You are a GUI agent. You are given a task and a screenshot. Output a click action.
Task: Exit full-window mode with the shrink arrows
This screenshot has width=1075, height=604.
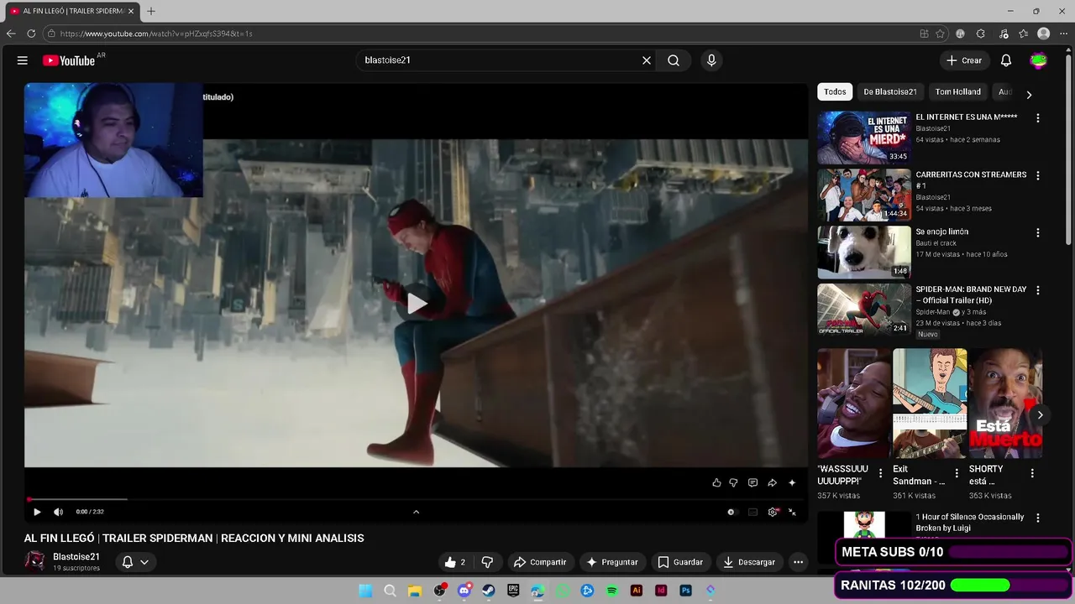(792, 512)
